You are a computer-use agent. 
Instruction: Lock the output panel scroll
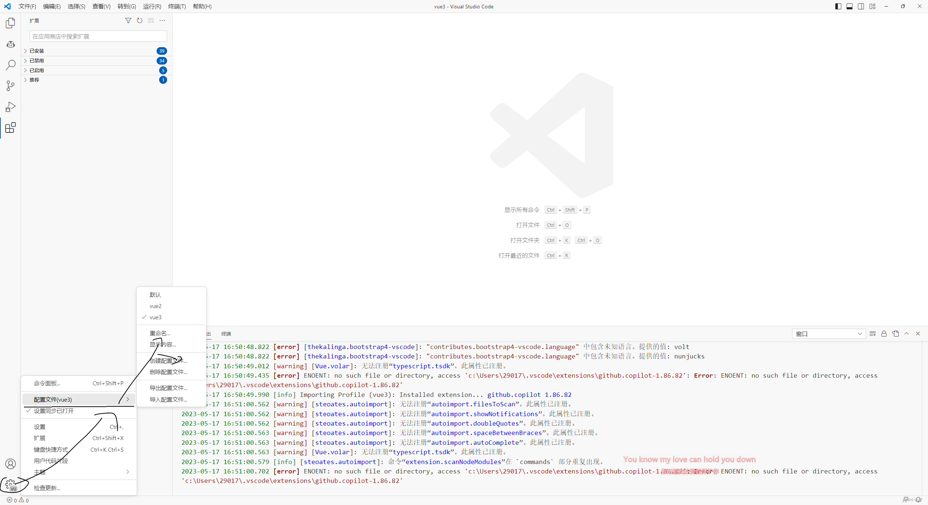point(884,334)
